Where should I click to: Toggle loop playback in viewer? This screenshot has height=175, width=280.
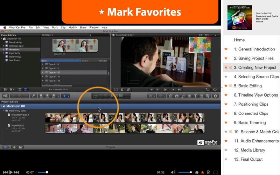coord(215,90)
